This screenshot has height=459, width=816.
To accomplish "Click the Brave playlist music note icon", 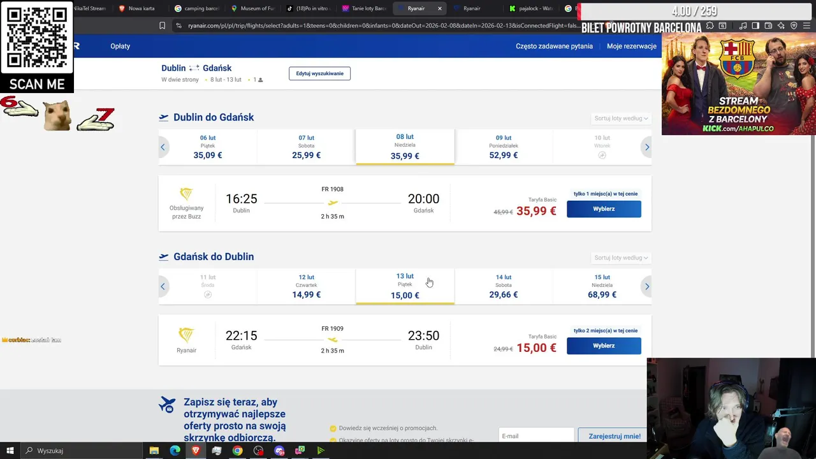I will 743,25.
